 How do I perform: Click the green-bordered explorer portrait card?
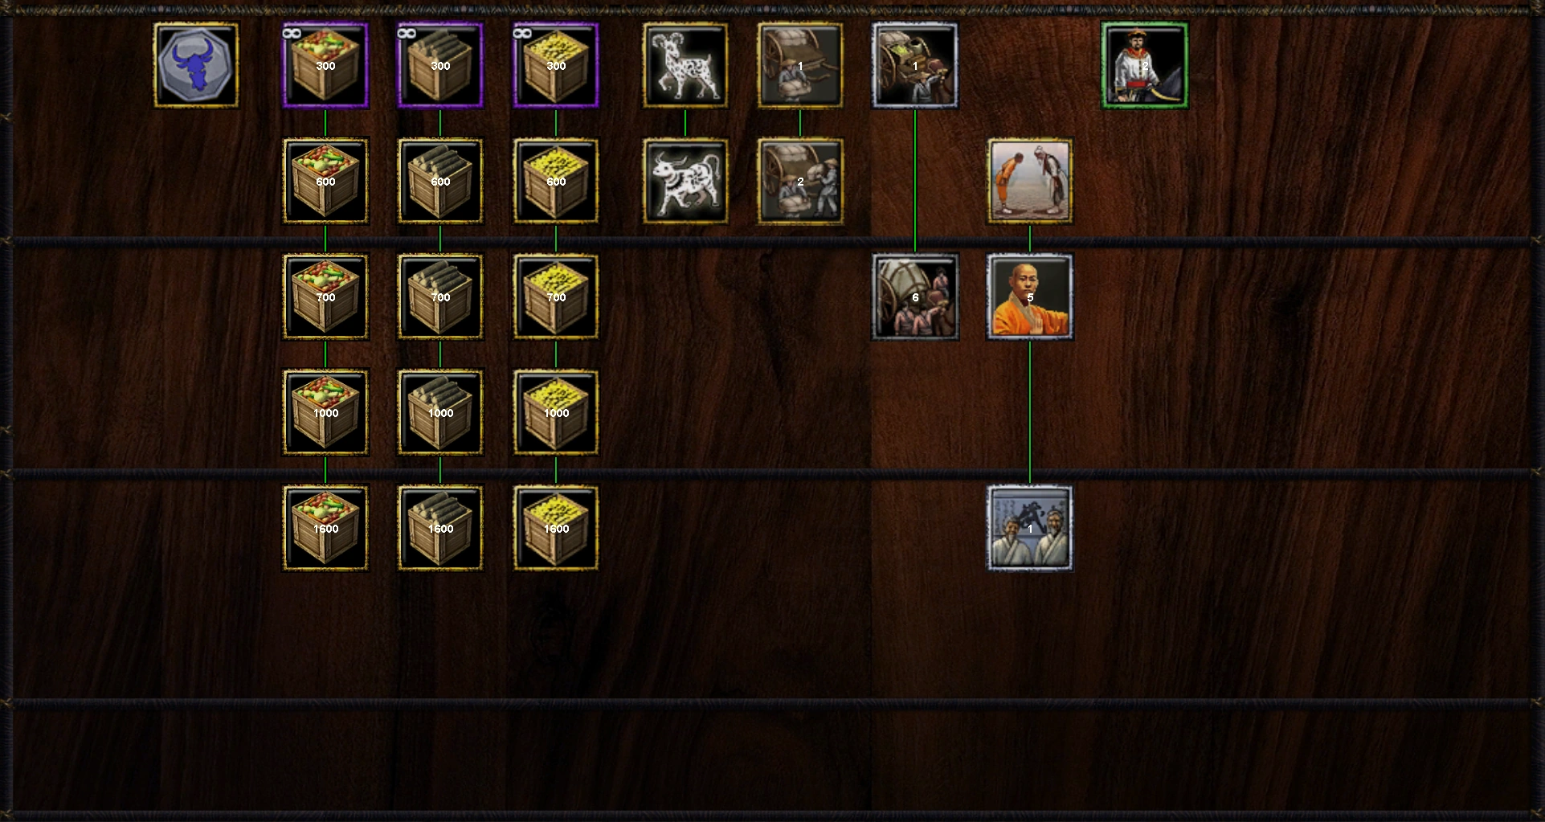(1145, 65)
